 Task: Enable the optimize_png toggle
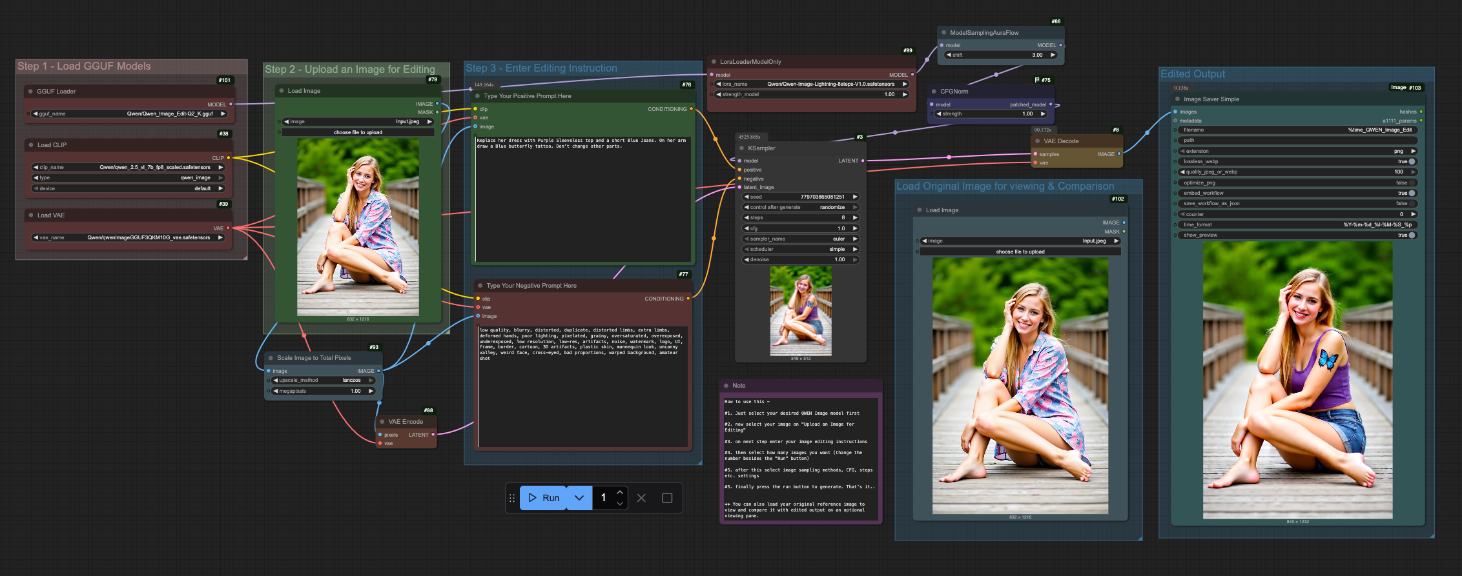tap(1412, 183)
